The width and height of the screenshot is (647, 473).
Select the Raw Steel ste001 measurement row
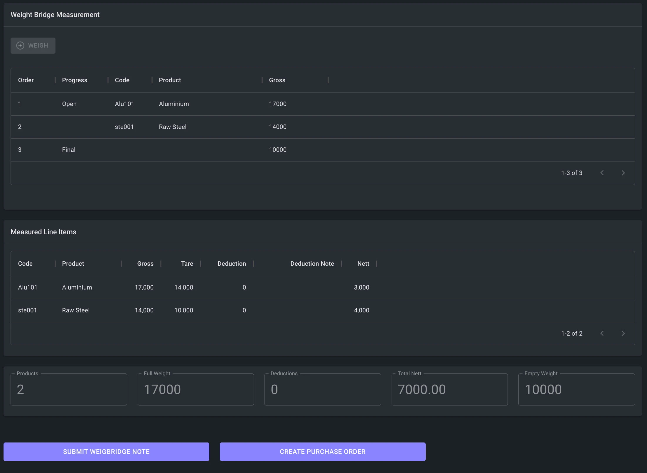173,127
